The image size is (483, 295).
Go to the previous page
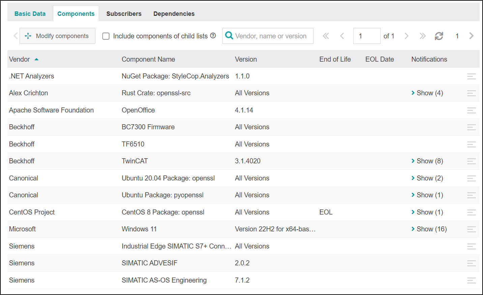[x=342, y=36]
